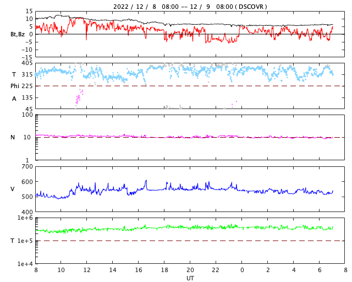Click the 1e+4 tick label
The width and height of the screenshot is (352, 282).
(x=25, y=264)
